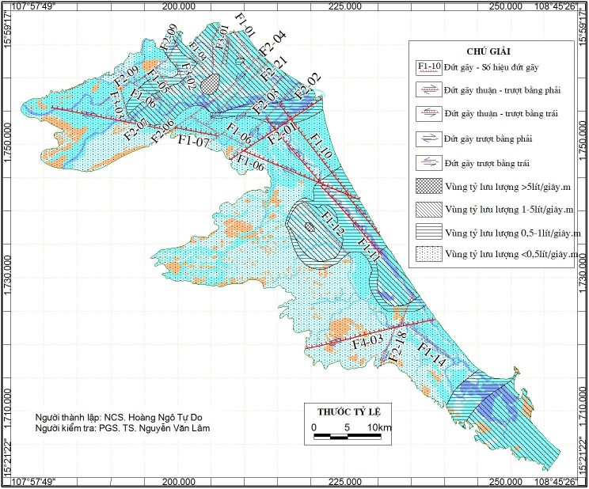Click the F1-07 fault label on map
Viewport: 589px width, 489px height.
(x=192, y=142)
